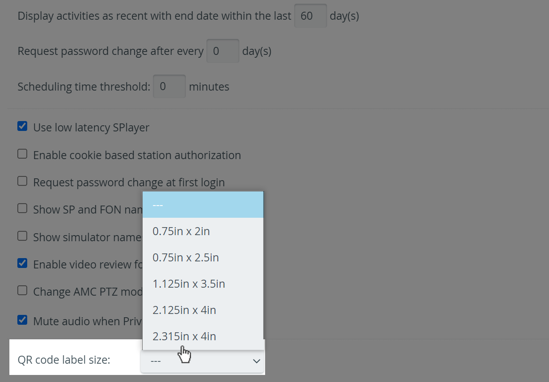Select 2.315in x 4in label size
Image resolution: width=549 pixels, height=382 pixels.
pyautogui.click(x=203, y=336)
